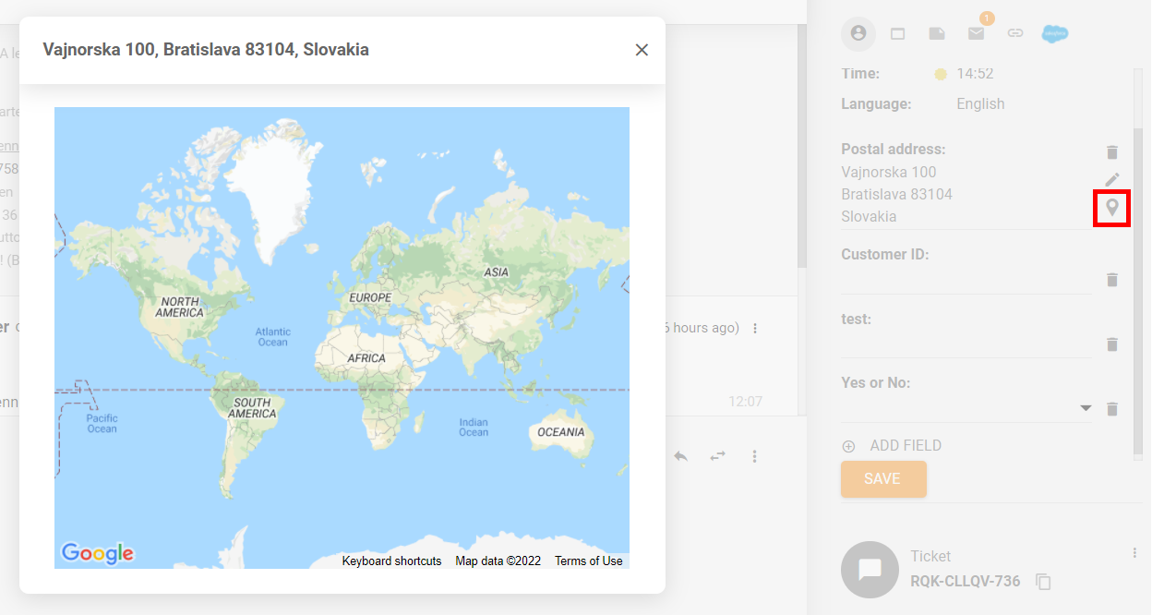Open the mail tab with badge
The image size is (1152, 615).
[976, 33]
